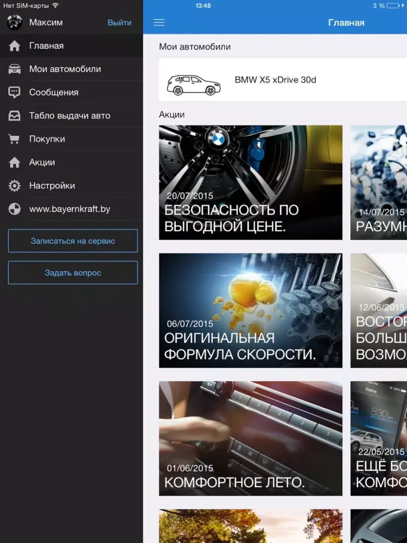
Task: Open the Безопасность по выгодной цене promo
Action: 250,182
